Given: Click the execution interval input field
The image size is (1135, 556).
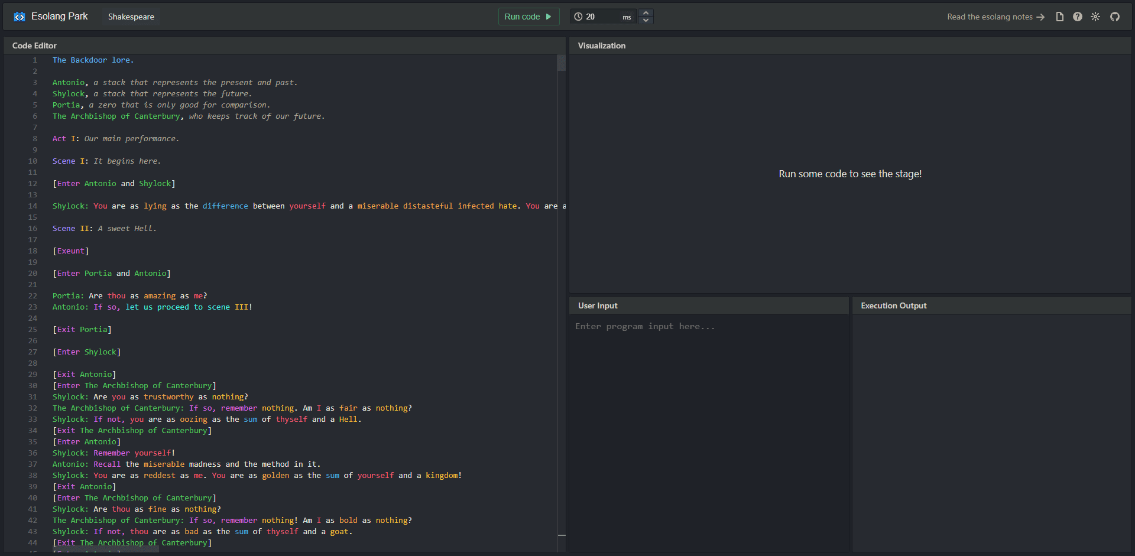Looking at the screenshot, I should coord(602,17).
